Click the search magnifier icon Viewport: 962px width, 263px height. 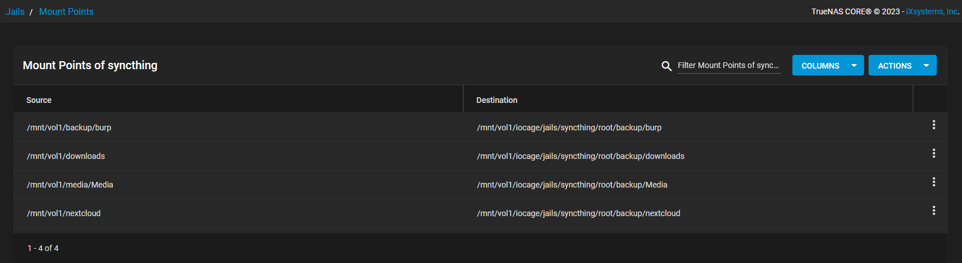[x=666, y=66]
